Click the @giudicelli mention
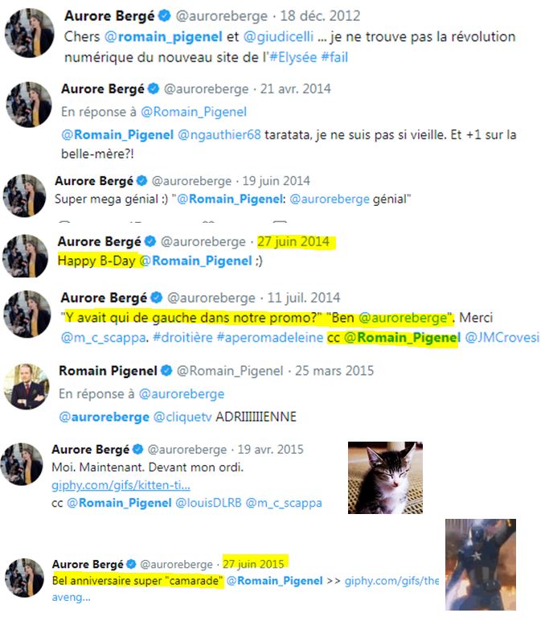 pyautogui.click(x=278, y=36)
